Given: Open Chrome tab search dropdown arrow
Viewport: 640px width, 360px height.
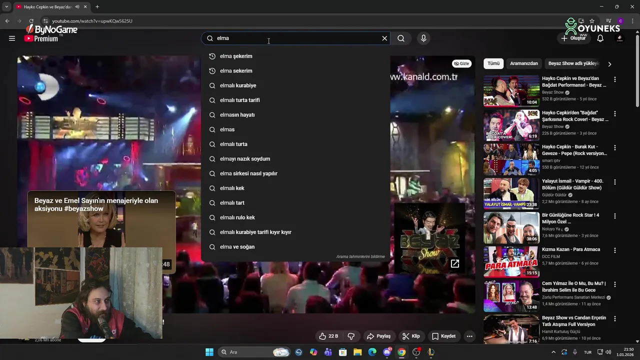Looking at the screenshot, I should pos(6,7).
